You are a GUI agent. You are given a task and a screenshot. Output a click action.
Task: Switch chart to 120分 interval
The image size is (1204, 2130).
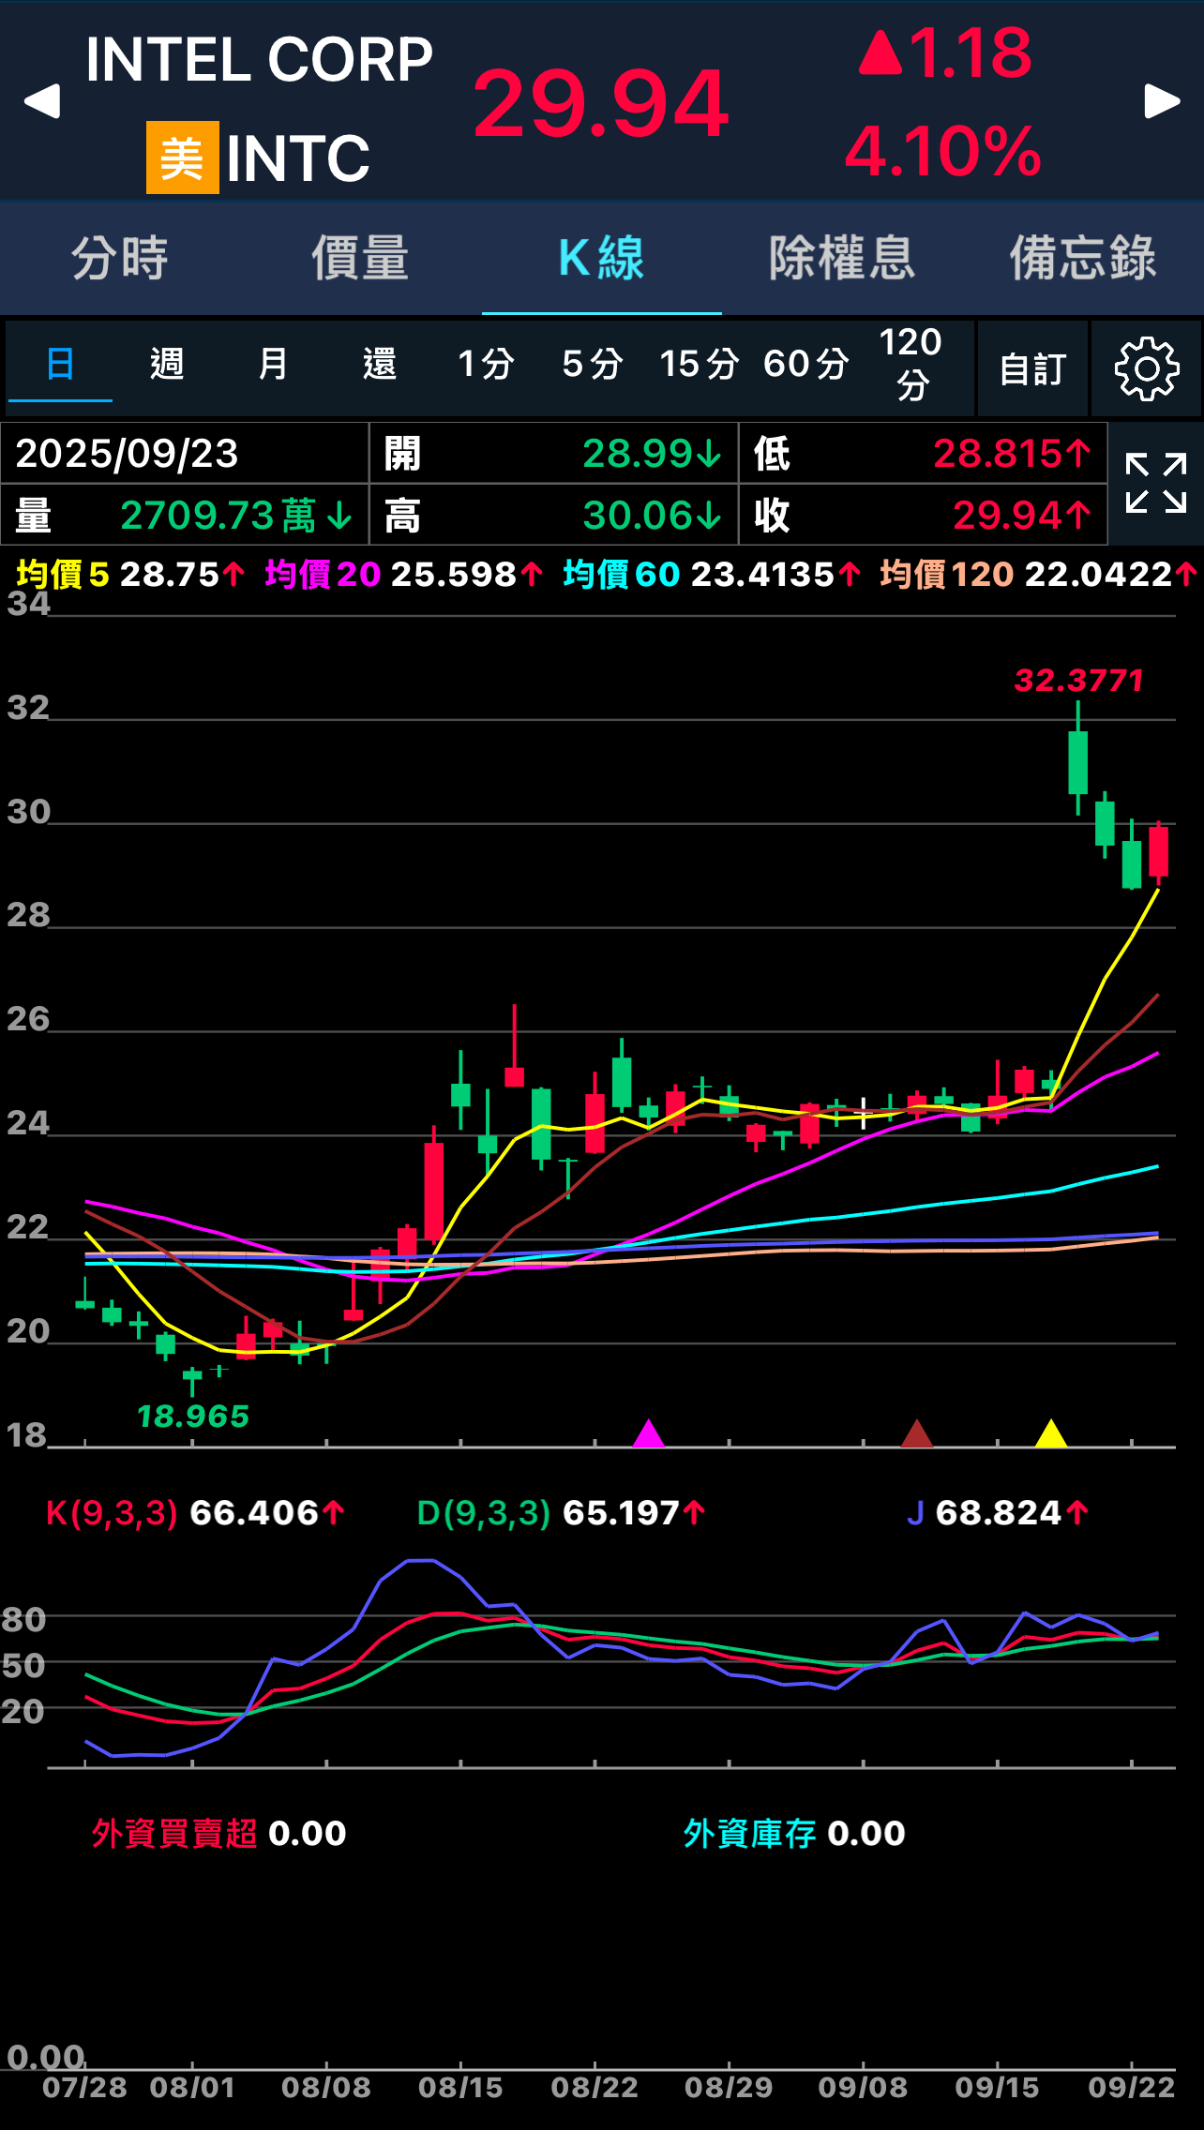click(x=911, y=364)
